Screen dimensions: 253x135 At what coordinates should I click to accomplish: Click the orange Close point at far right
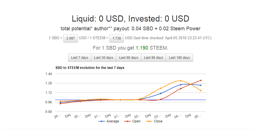point(201,90)
